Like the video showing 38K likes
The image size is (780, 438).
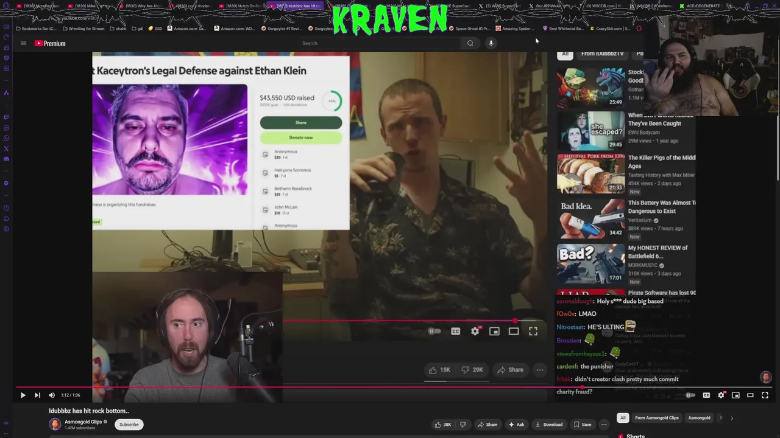443,425
